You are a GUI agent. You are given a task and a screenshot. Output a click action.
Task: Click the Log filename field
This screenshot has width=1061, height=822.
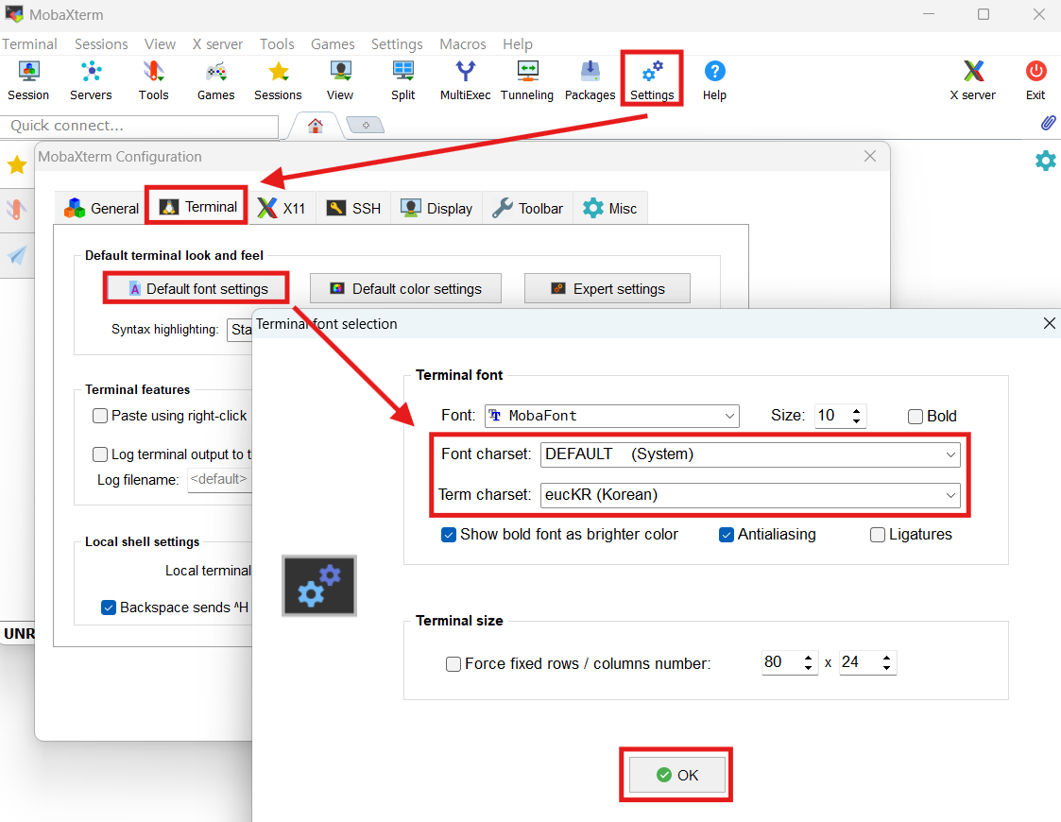coord(219,480)
